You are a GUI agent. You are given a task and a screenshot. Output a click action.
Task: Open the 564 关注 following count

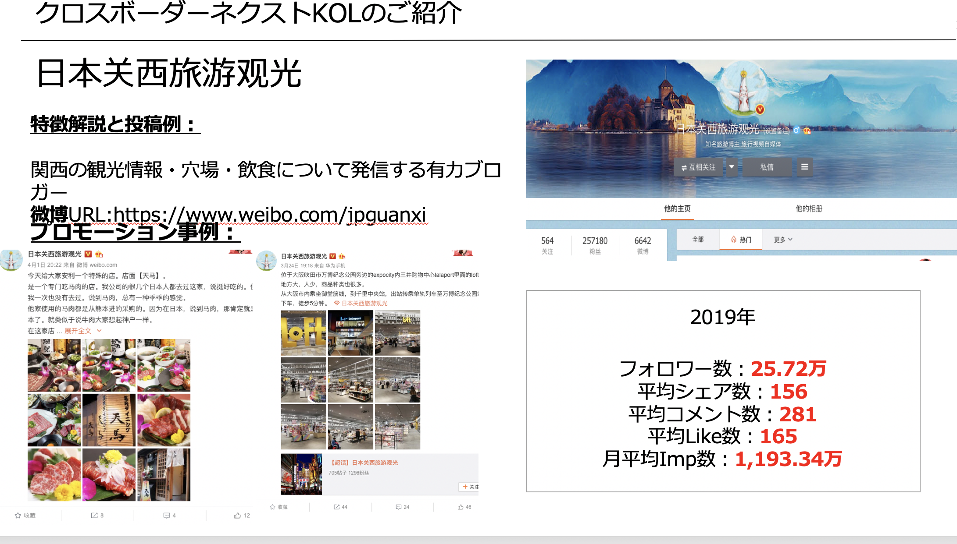(x=547, y=245)
